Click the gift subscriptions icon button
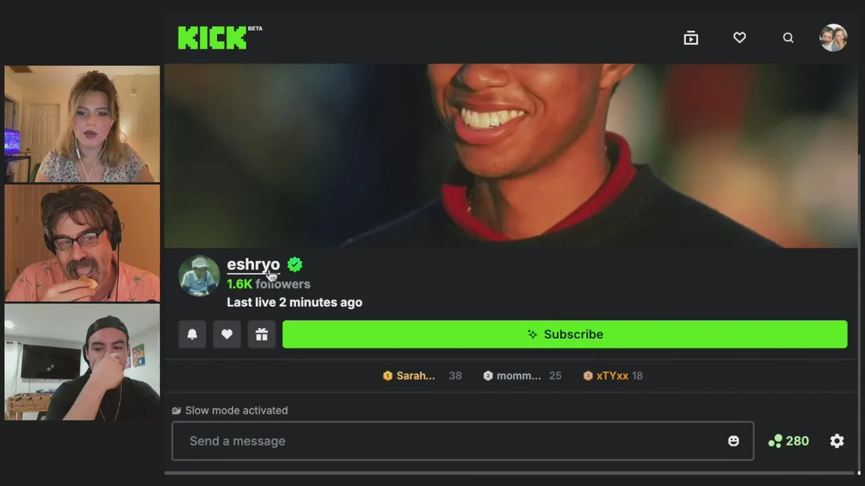This screenshot has width=865, height=486. coord(262,334)
